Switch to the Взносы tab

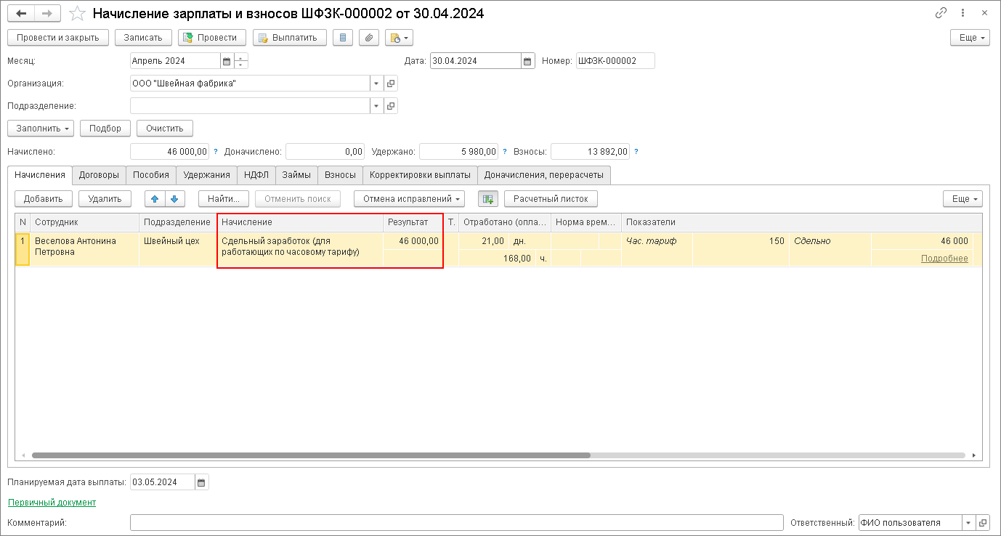click(x=340, y=174)
